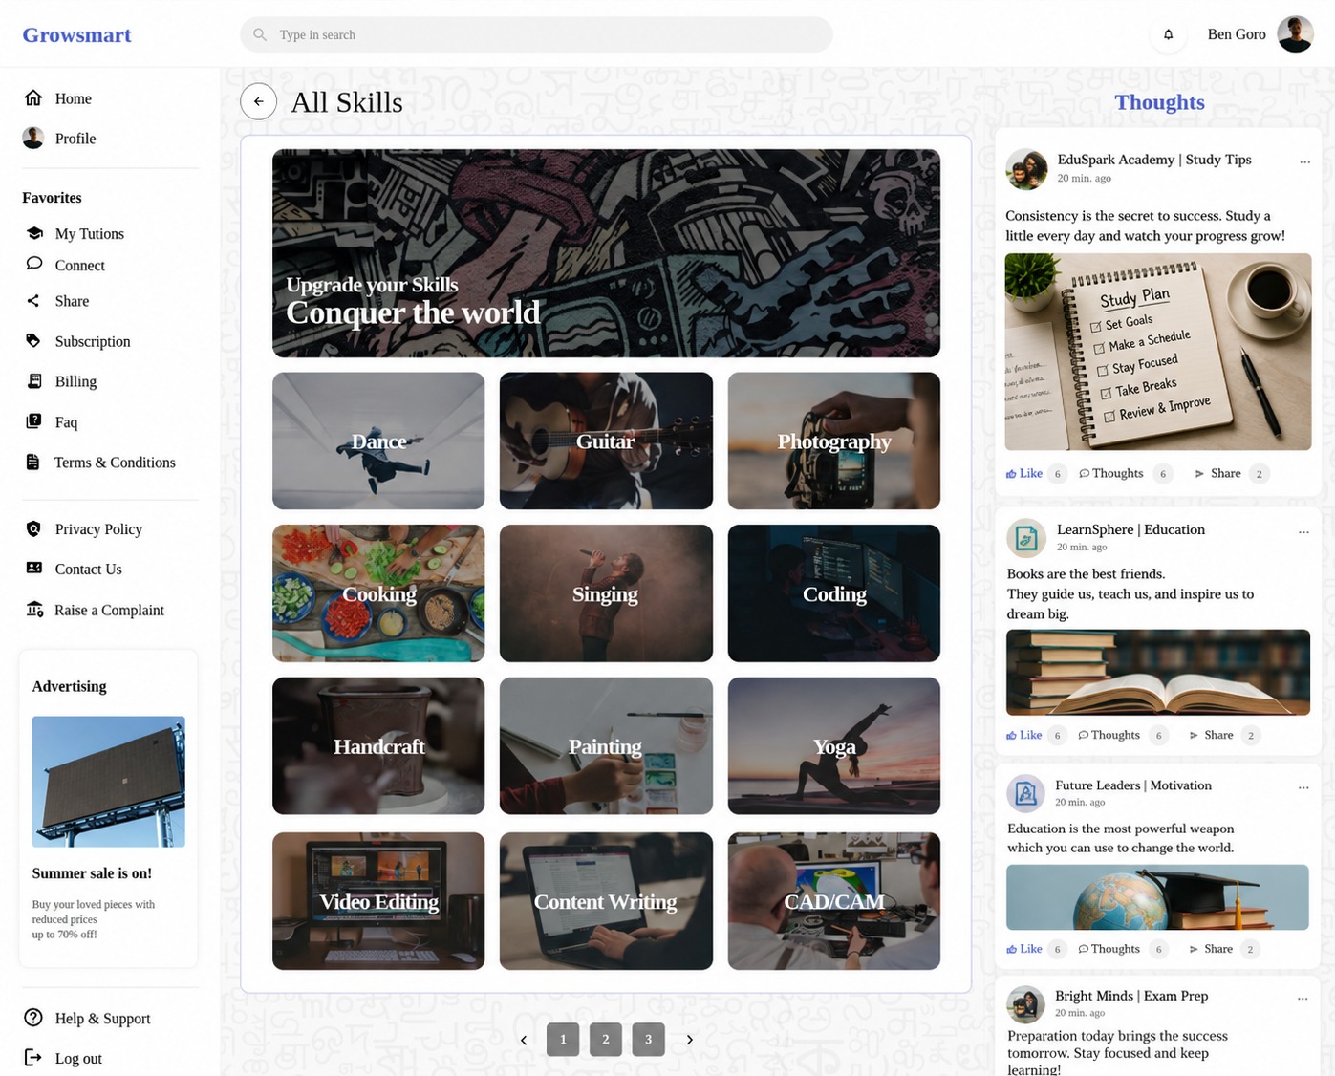This screenshot has width=1335, height=1076.
Task: Open the Subscription menu item
Action: [x=93, y=341]
